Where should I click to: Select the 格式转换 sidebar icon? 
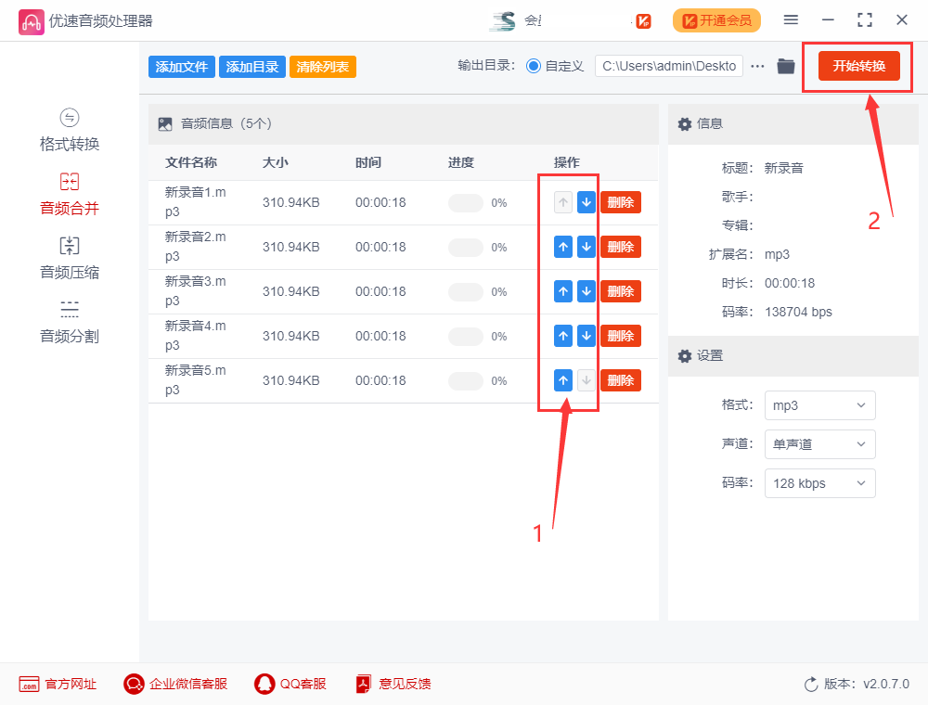click(69, 130)
